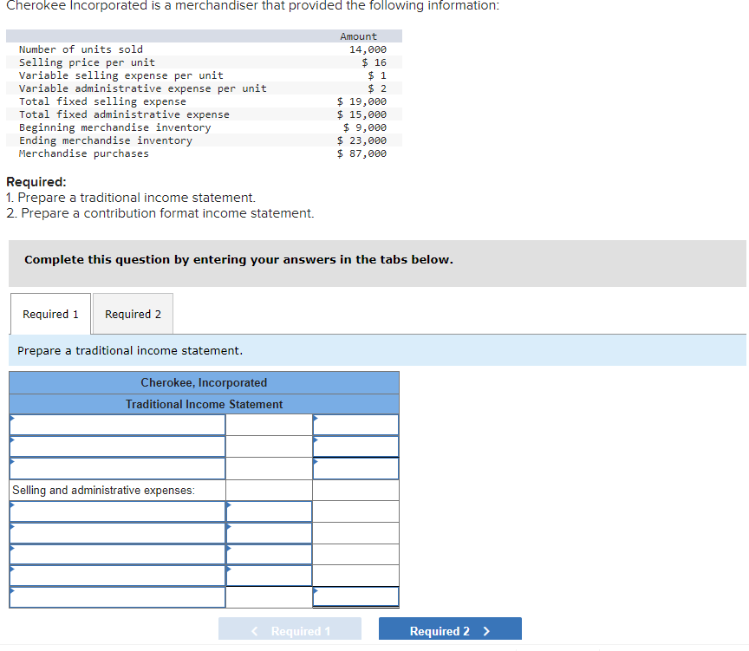Open third row label dropdown in statement
Viewport: 749px width, 651px height.
click(118, 468)
